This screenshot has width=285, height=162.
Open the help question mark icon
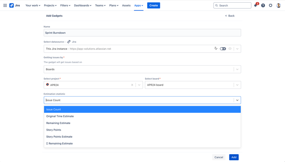point(263,5)
